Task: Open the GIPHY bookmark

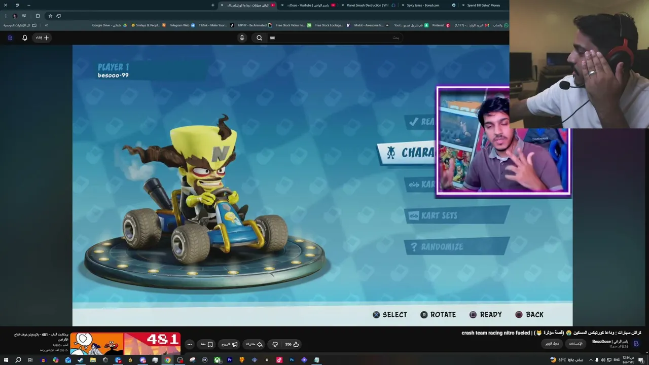Action: (255, 25)
